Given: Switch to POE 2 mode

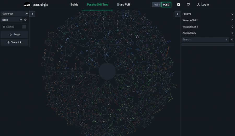Looking at the screenshot, I should [x=166, y=5].
